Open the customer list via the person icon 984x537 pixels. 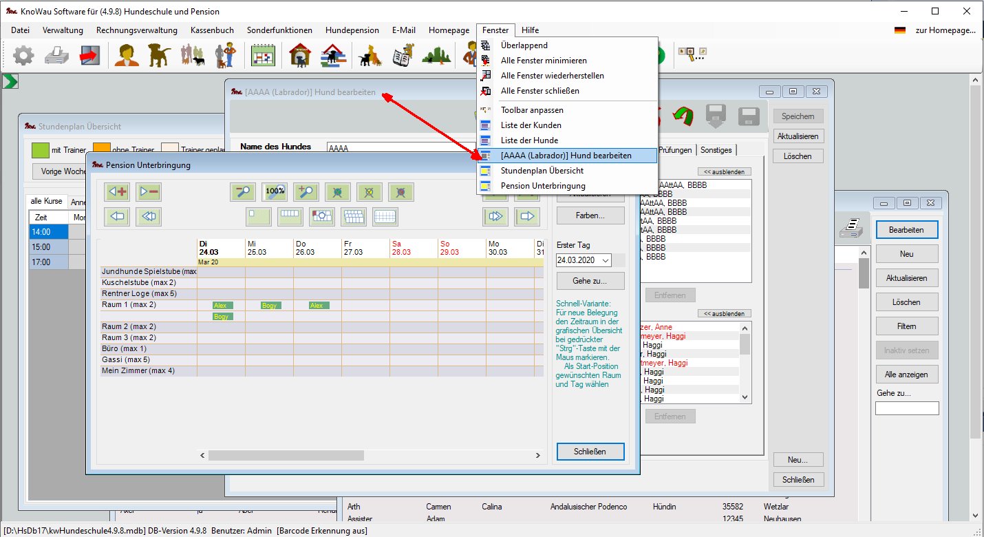(x=127, y=56)
